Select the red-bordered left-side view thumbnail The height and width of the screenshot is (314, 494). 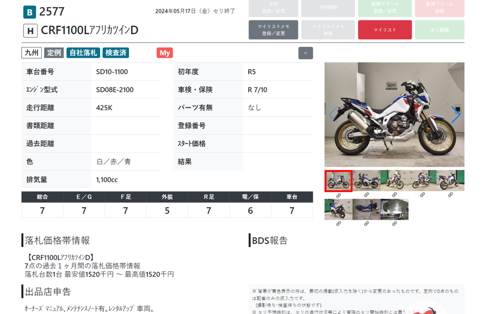pyautogui.click(x=338, y=181)
